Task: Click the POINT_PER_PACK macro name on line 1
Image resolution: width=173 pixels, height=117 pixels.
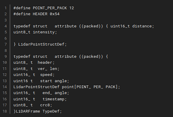Action: coord(50,8)
